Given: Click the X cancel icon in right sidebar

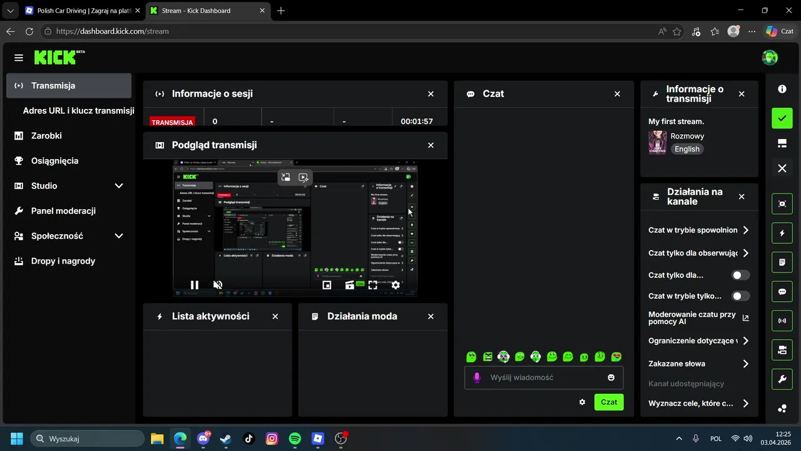Looking at the screenshot, I should tap(782, 168).
